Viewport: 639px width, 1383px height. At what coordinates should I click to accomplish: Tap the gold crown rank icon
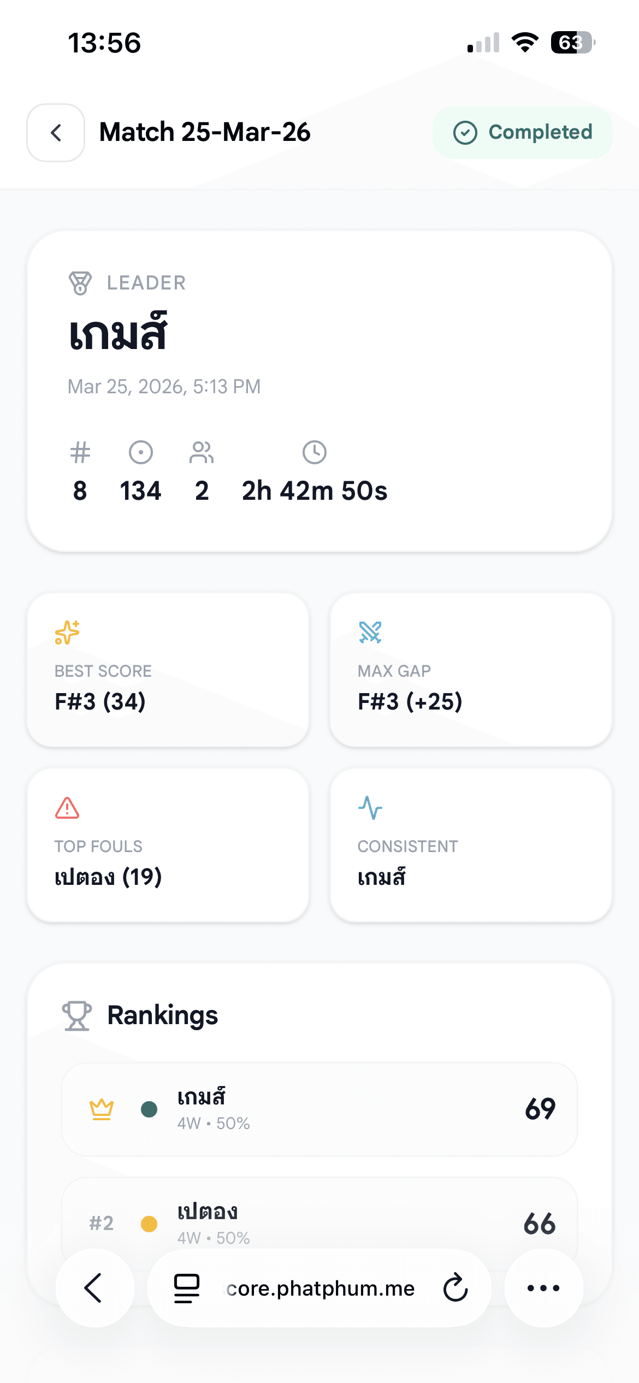[x=102, y=1109]
